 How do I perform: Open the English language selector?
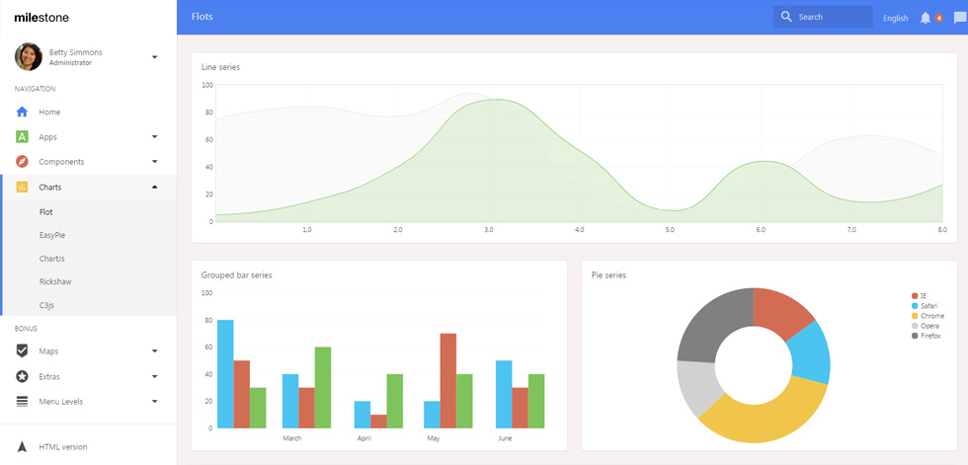tap(895, 18)
